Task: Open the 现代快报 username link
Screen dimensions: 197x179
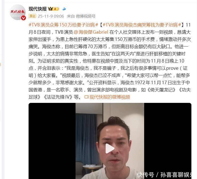Action: [x=38, y=9]
